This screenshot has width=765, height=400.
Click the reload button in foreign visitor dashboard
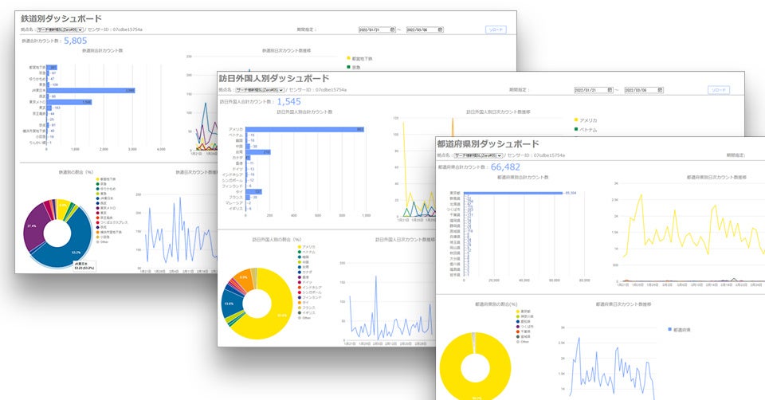pyautogui.click(x=719, y=90)
